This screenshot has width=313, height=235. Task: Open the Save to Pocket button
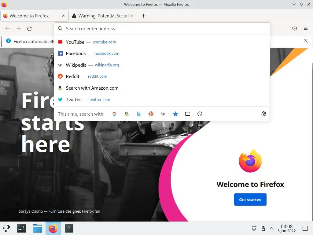point(294,28)
